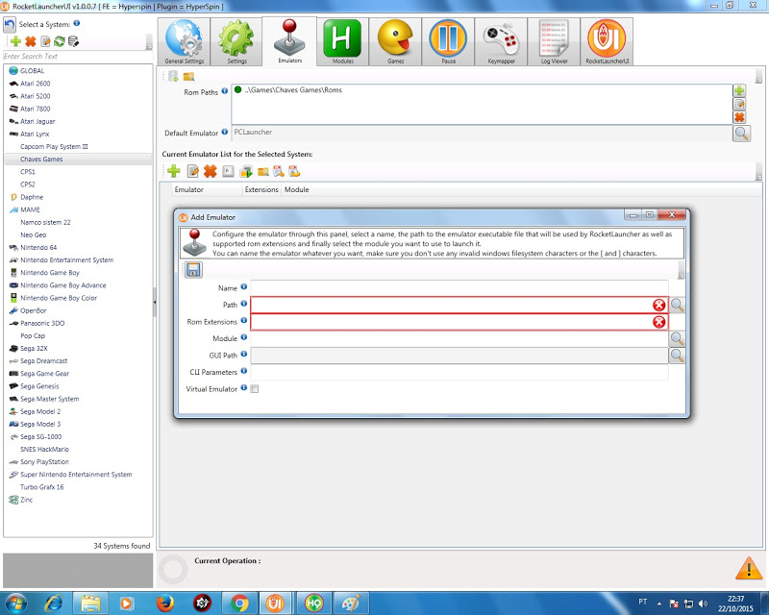Viewport: 769px width, 615px height.
Task: Click the magnifier beside the Module field
Action: point(677,338)
